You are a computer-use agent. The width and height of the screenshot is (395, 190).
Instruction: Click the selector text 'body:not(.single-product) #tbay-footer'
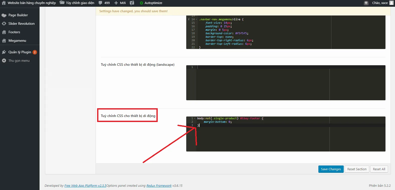pyautogui.click(x=229, y=118)
